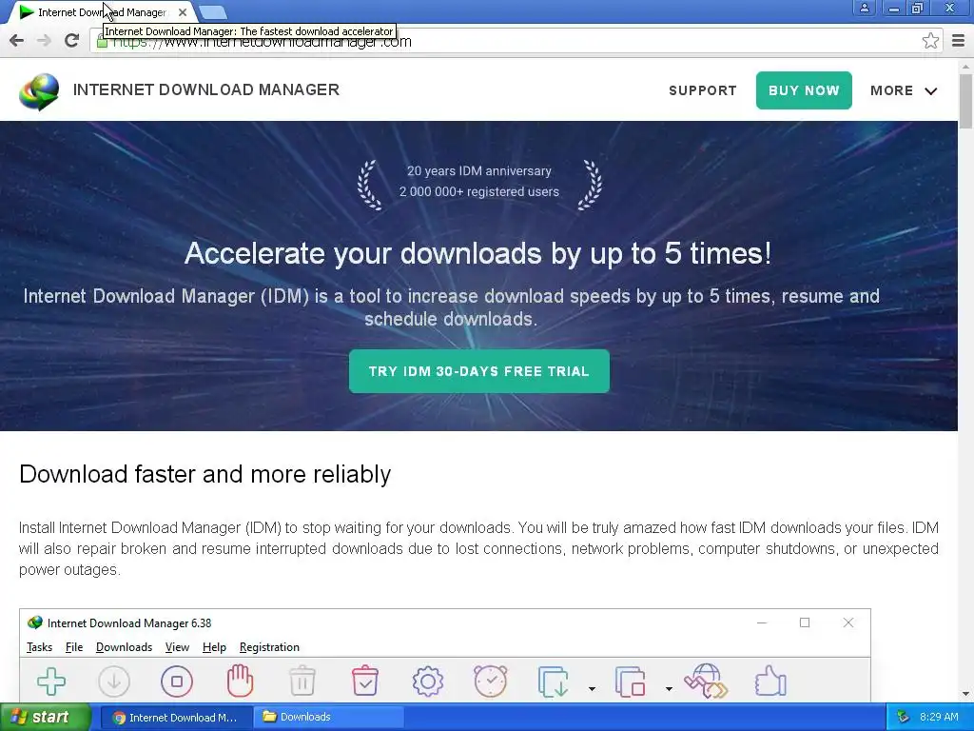974x731 pixels.
Task: Click the Chrome taskbar item Internet Download M...
Action: (x=176, y=717)
